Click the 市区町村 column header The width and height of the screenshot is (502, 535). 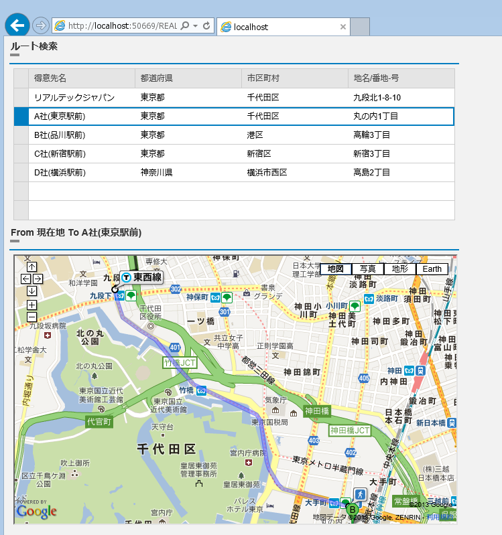pos(295,78)
